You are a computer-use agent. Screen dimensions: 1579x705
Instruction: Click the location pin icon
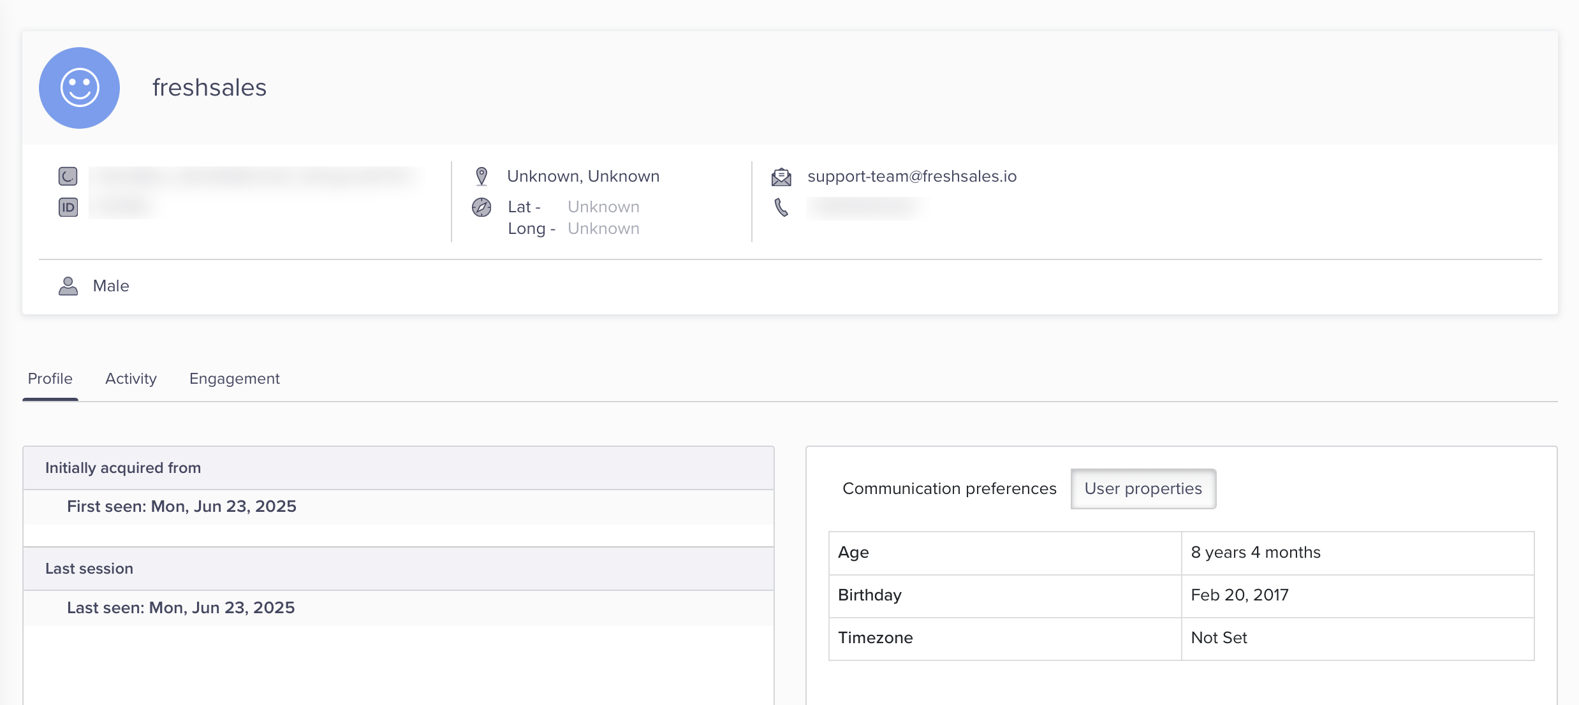pos(481,176)
